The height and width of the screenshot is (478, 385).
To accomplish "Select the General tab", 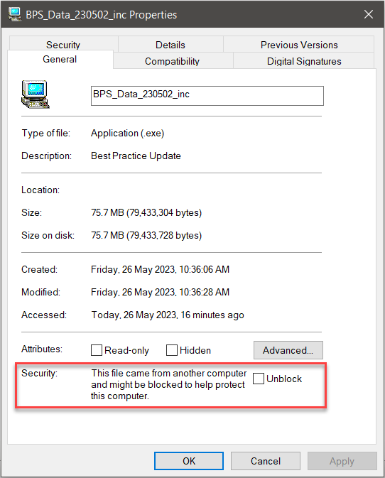I will [60, 59].
